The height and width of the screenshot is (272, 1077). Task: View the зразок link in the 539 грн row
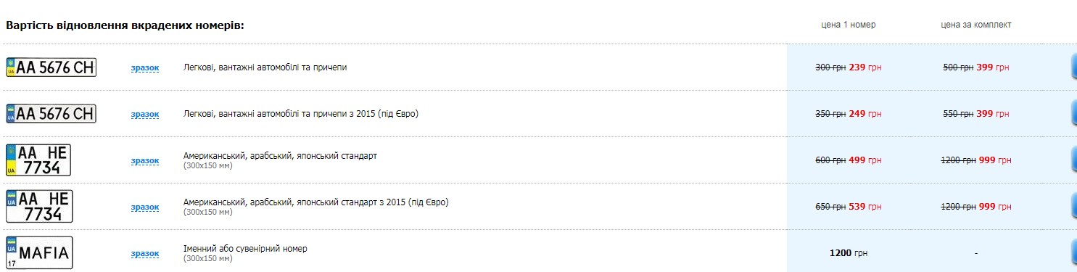[145, 207]
